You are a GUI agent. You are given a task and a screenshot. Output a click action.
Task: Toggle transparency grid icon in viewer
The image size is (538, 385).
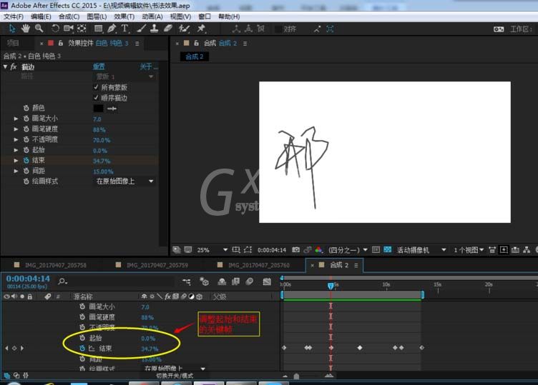(387, 250)
